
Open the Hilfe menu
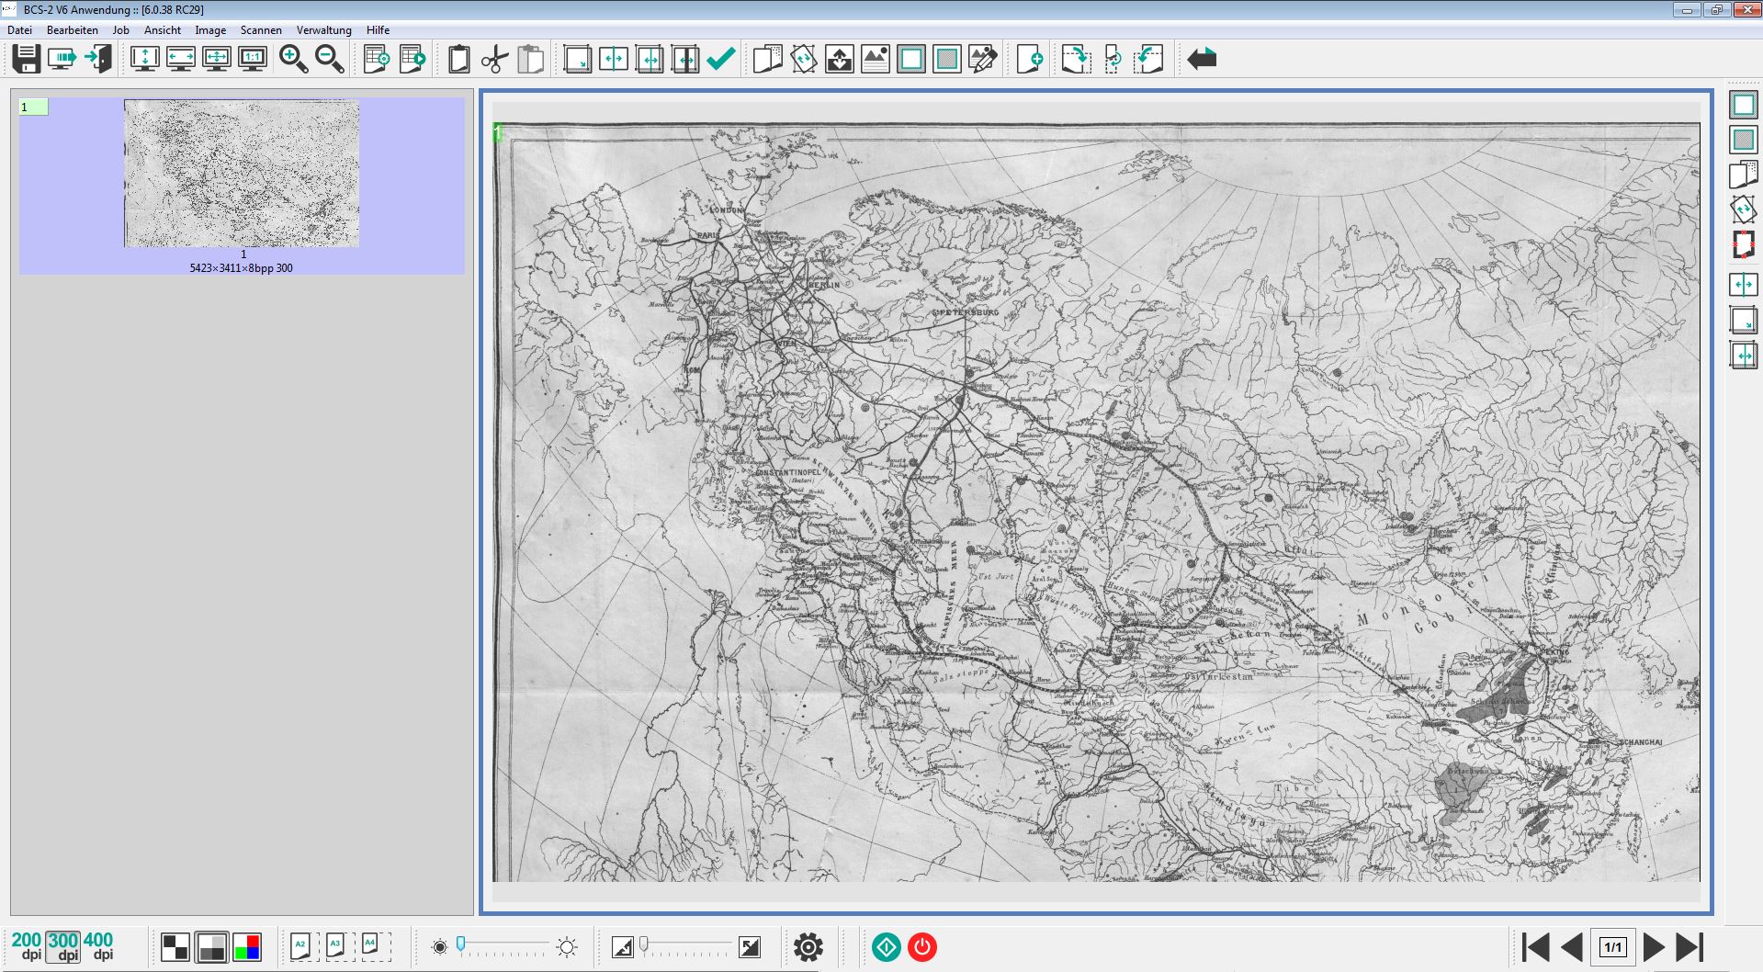click(378, 30)
